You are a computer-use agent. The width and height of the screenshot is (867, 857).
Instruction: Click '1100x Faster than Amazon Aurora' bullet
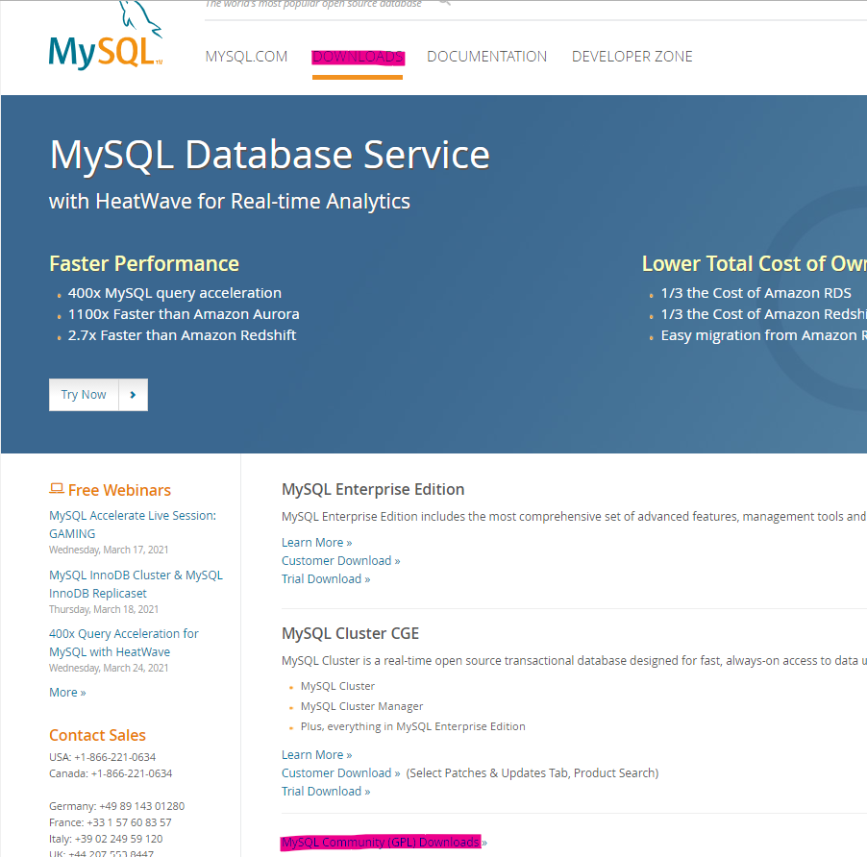(x=184, y=314)
